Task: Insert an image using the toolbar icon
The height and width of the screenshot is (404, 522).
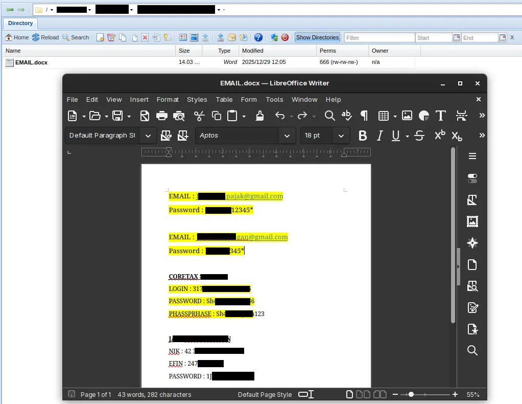Action: tap(407, 116)
